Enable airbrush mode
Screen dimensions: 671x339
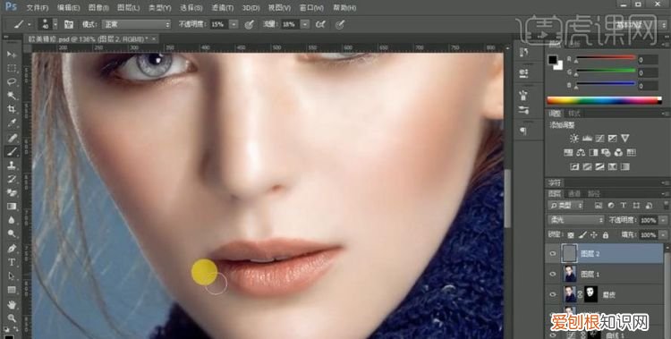pyautogui.click(x=320, y=24)
